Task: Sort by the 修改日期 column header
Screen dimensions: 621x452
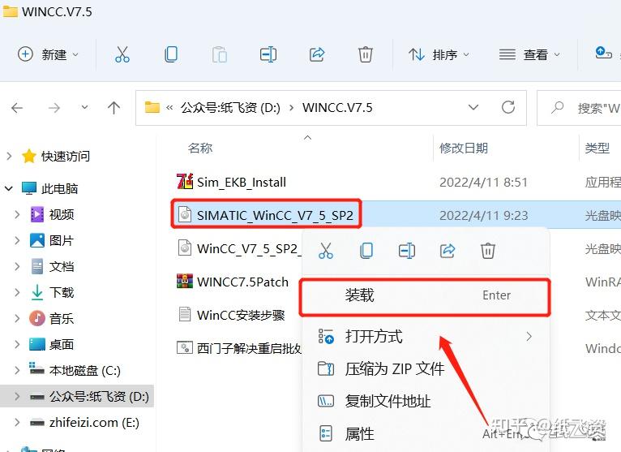Action: (x=464, y=148)
